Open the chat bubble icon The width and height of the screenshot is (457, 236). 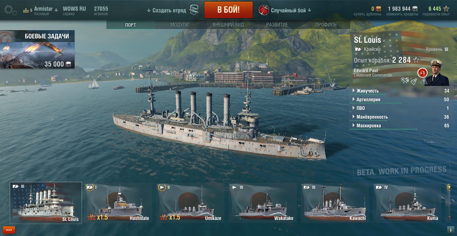click(9, 230)
